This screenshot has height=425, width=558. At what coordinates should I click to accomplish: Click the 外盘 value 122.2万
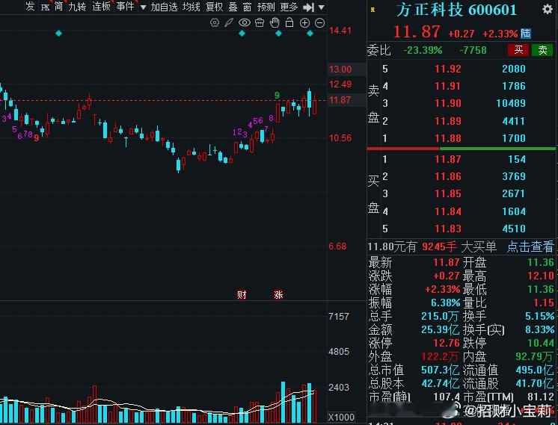pyautogui.click(x=440, y=356)
